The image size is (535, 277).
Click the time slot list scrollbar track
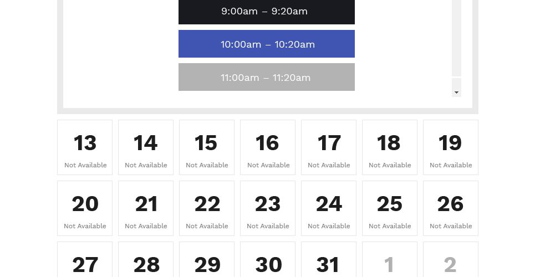point(456,38)
